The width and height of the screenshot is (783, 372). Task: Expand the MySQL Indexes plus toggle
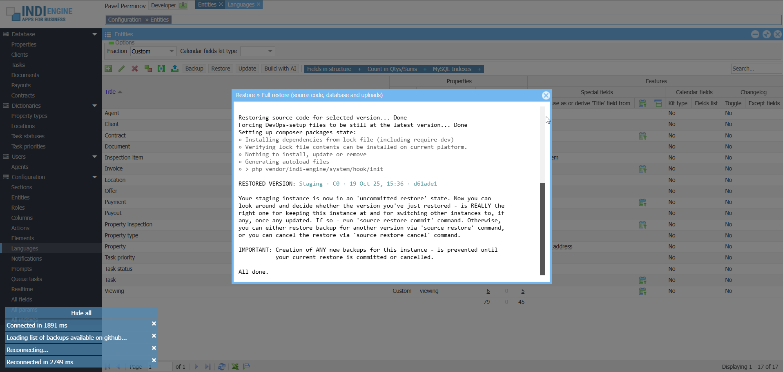pyautogui.click(x=479, y=69)
